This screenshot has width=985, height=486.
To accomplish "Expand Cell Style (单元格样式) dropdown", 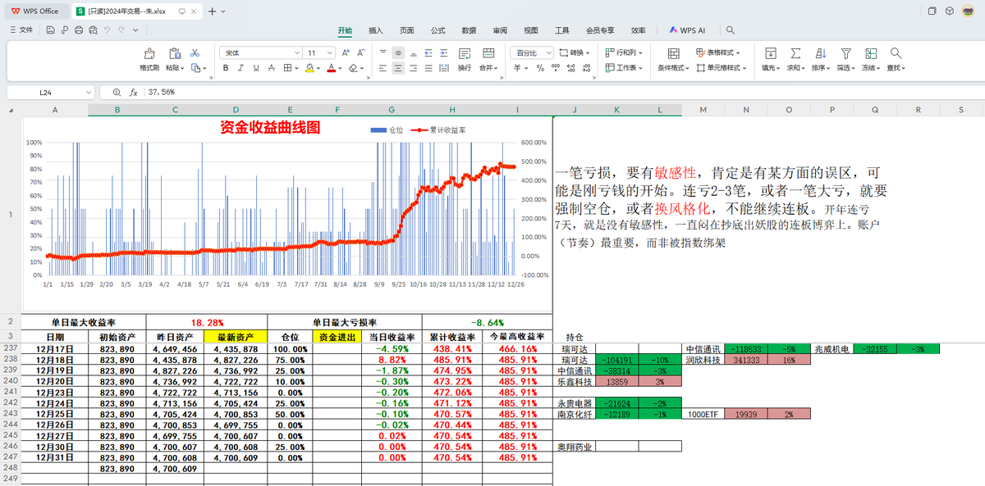I will 722,68.
